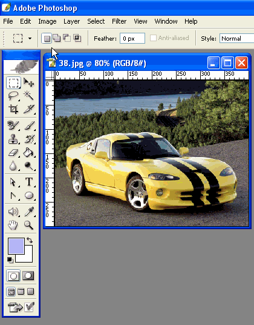Click the foreground color swatch
Screen dimensions: 254x325
pyautogui.click(x=16, y=246)
